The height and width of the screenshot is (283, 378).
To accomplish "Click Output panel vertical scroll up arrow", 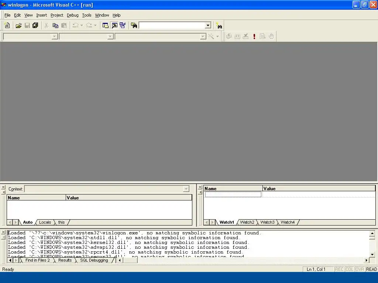I will click(372, 233).
